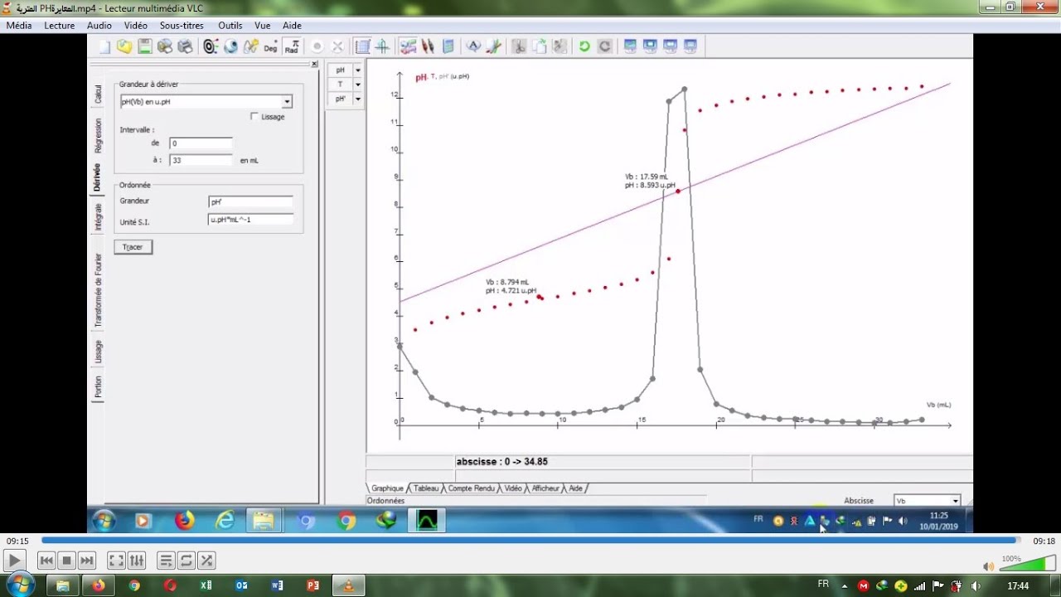Open the Lissage side tab
The width and height of the screenshot is (1061, 597).
pos(98,351)
